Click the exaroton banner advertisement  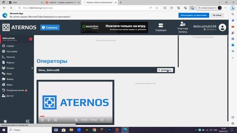[114, 27]
